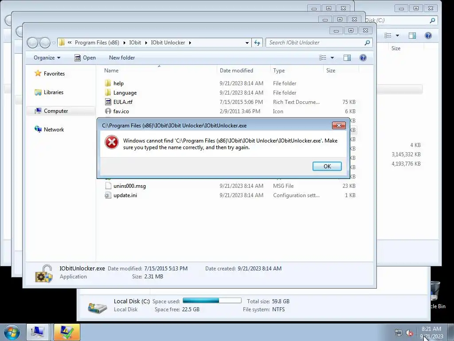This screenshot has height=341, width=454.
Task: Click Size column header in back Local Disk window
Action: 396,48
